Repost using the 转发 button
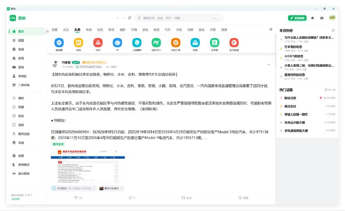Viewport: 345px width, 211px height. [186, 198]
